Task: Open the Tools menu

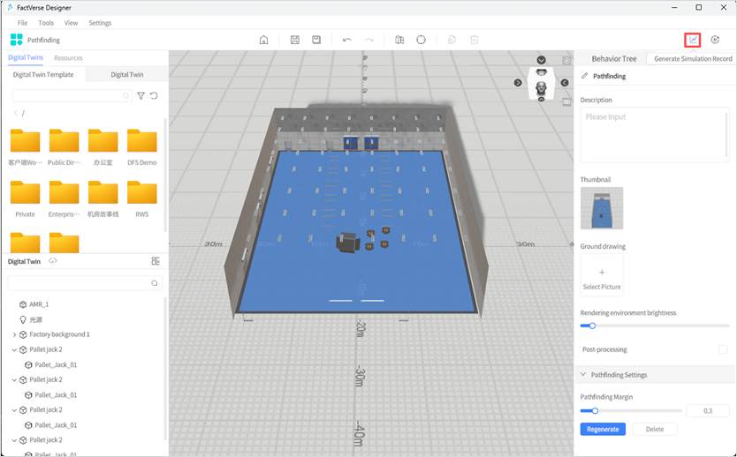Action: [x=46, y=23]
